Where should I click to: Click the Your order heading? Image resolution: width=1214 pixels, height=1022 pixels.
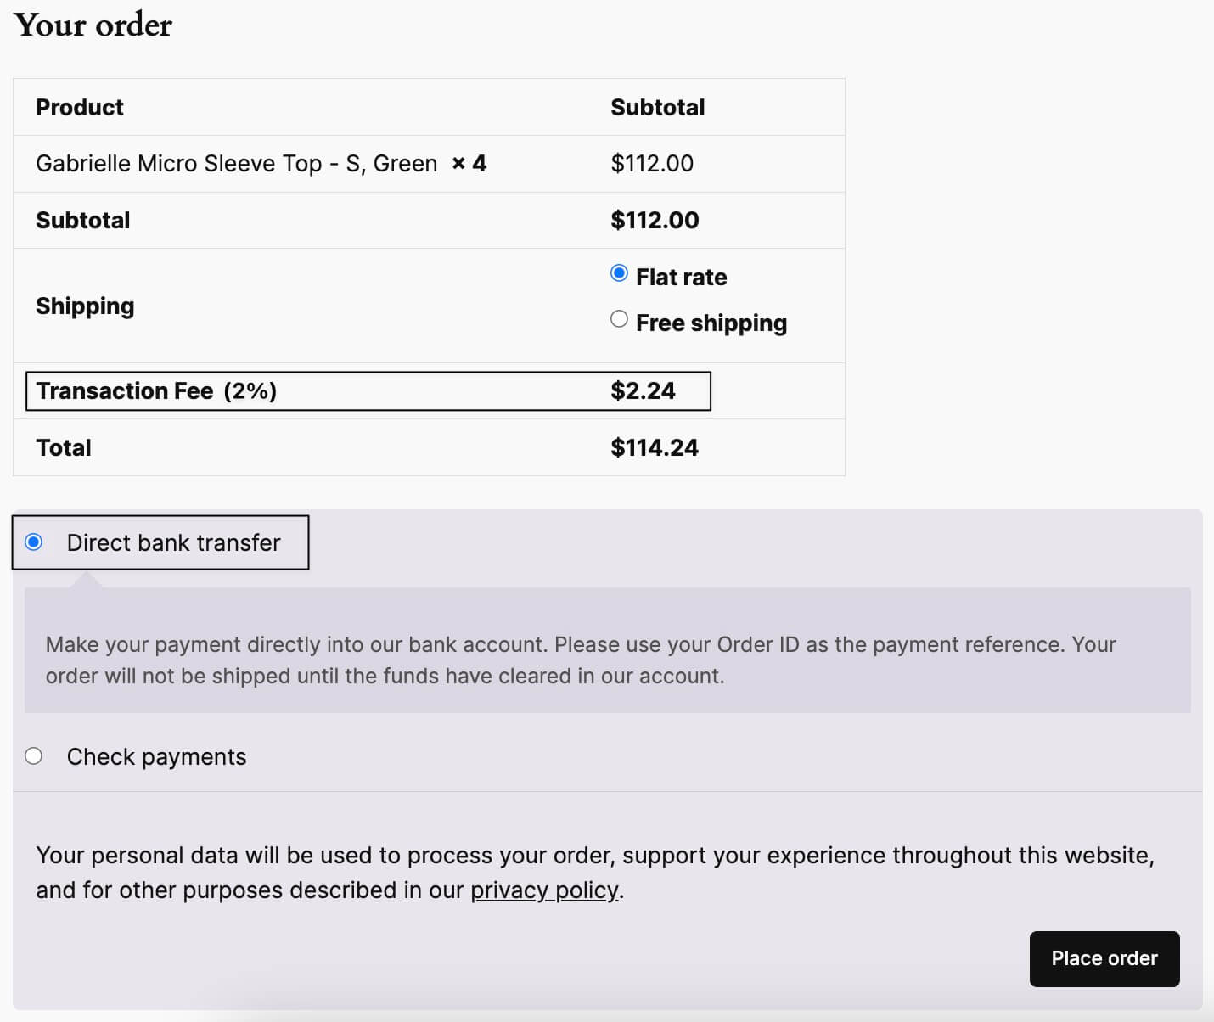point(93,25)
